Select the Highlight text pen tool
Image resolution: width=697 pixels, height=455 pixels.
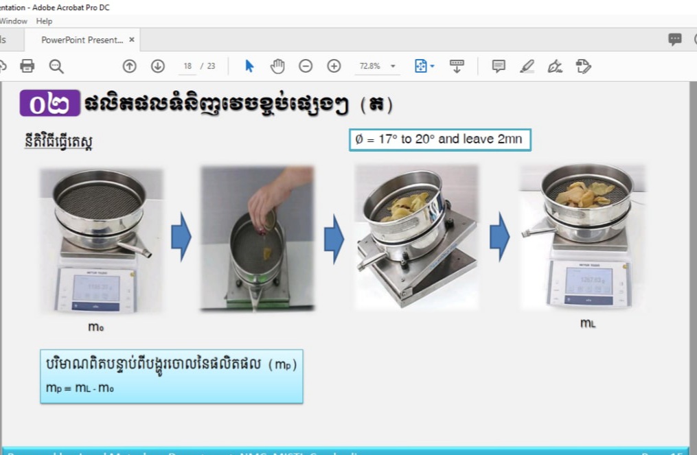(527, 66)
